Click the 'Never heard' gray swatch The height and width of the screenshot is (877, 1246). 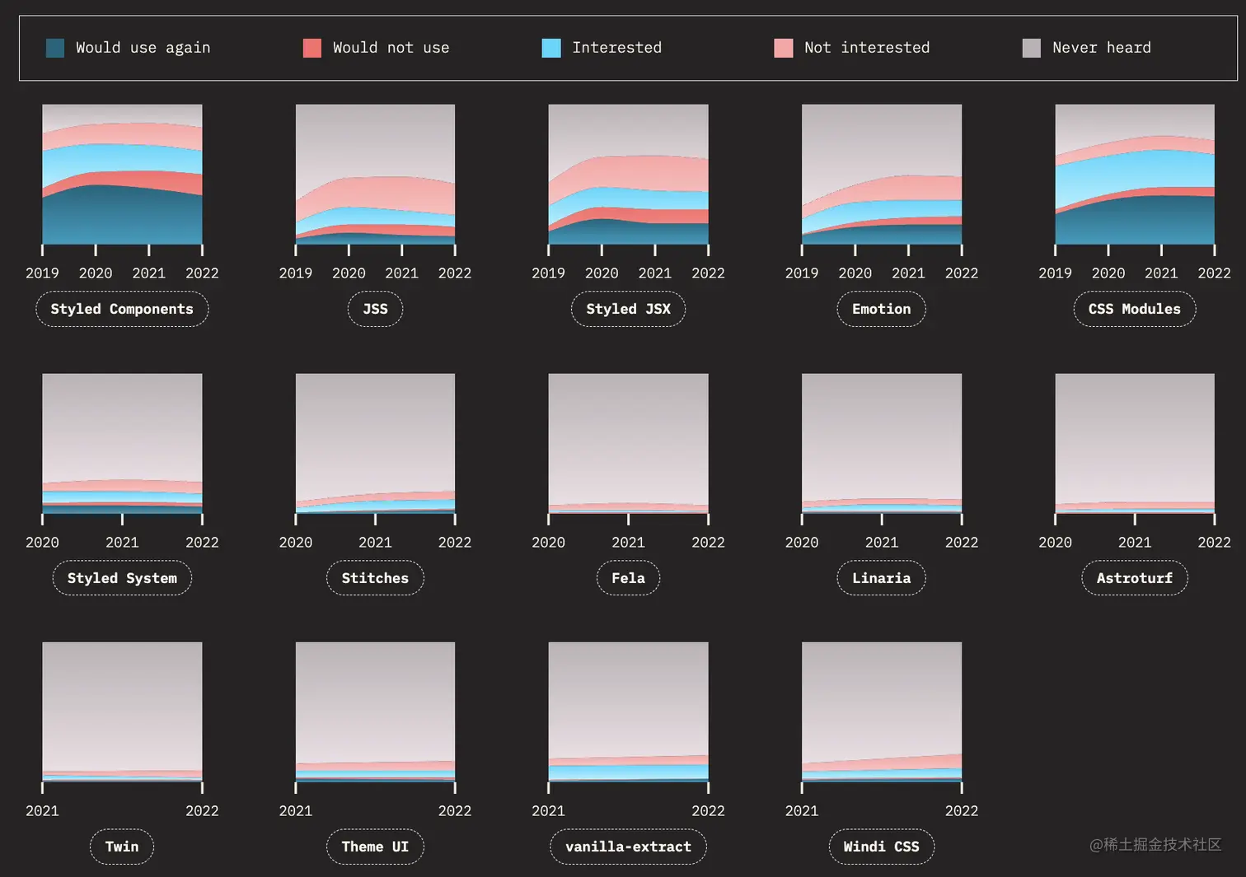[1032, 48]
